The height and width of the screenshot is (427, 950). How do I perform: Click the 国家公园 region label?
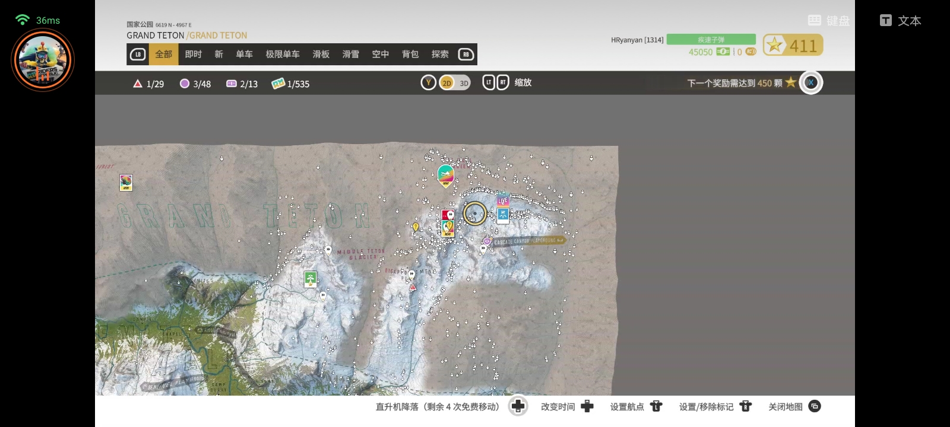tap(140, 24)
